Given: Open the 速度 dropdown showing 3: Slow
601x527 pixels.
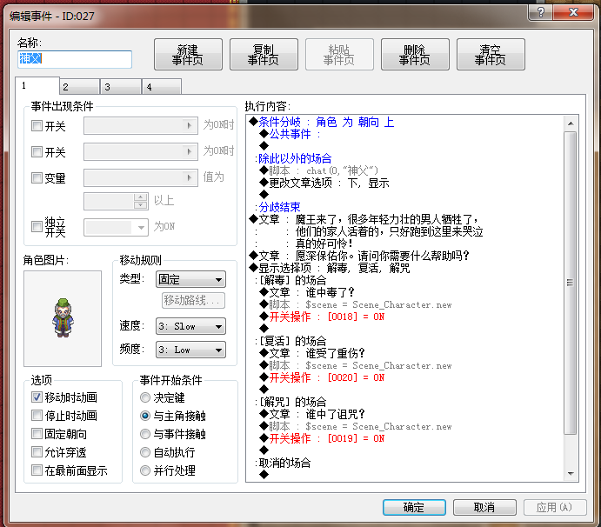Looking at the screenshot, I should 190,326.
